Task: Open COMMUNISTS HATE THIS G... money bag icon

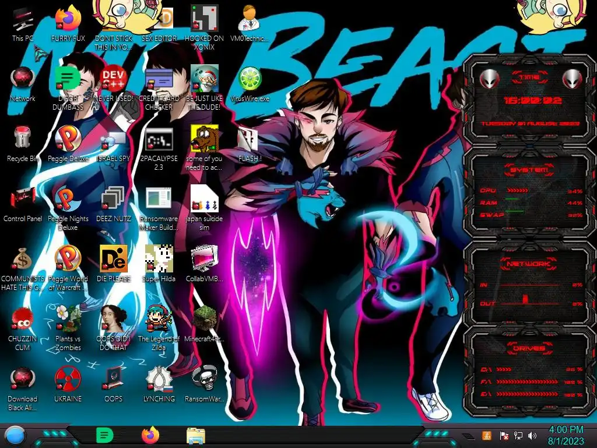Action: click(23, 268)
